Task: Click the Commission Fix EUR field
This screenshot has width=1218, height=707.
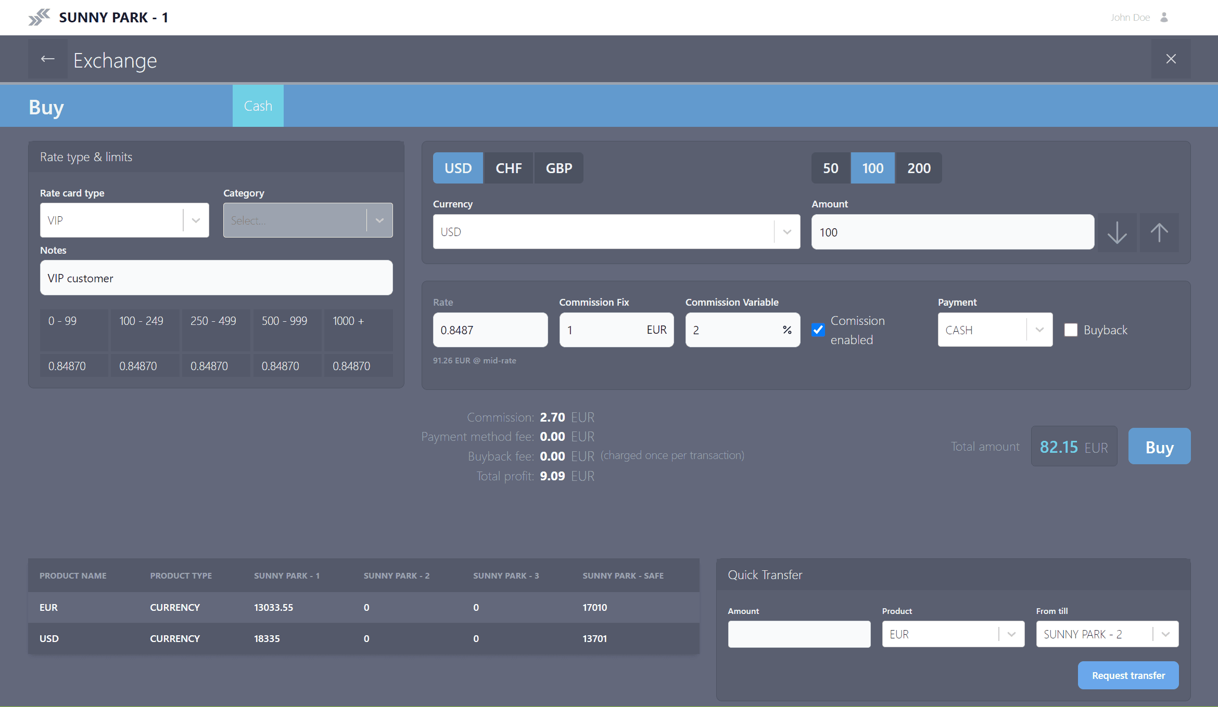Action: (x=616, y=330)
